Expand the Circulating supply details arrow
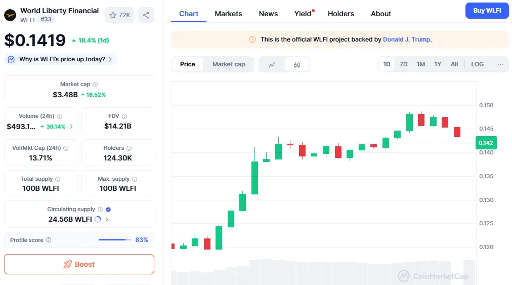Image resolution: width=512 pixels, height=285 pixels. point(106,219)
